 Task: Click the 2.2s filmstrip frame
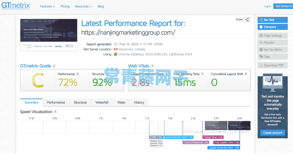pos(193,127)
